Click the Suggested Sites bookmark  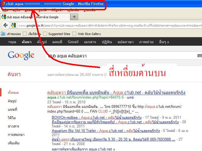pyautogui.click(x=57, y=34)
